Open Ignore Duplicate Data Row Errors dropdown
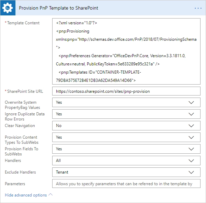 [126, 114]
